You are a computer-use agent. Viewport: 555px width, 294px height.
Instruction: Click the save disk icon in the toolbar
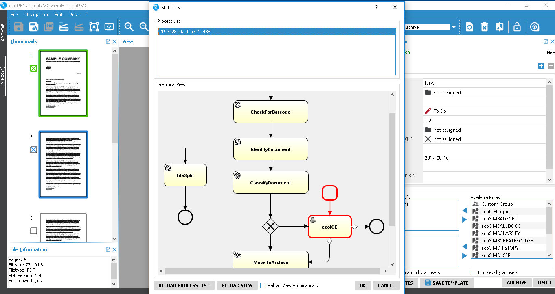(19, 27)
